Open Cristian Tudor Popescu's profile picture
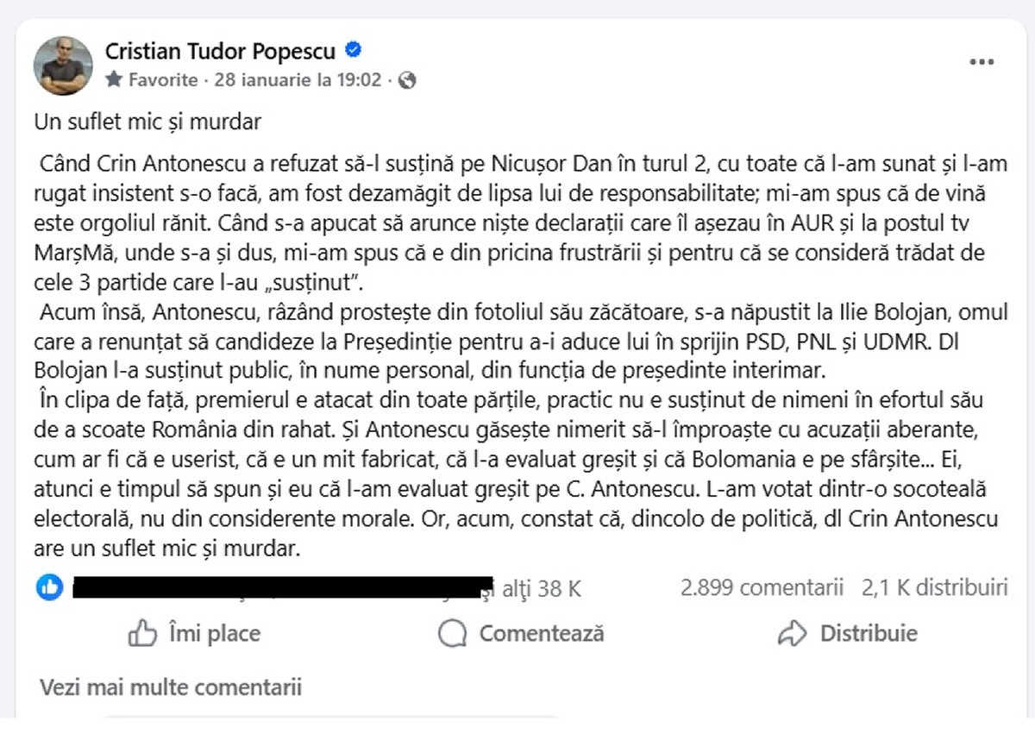The image size is (1035, 740). pos(63,66)
